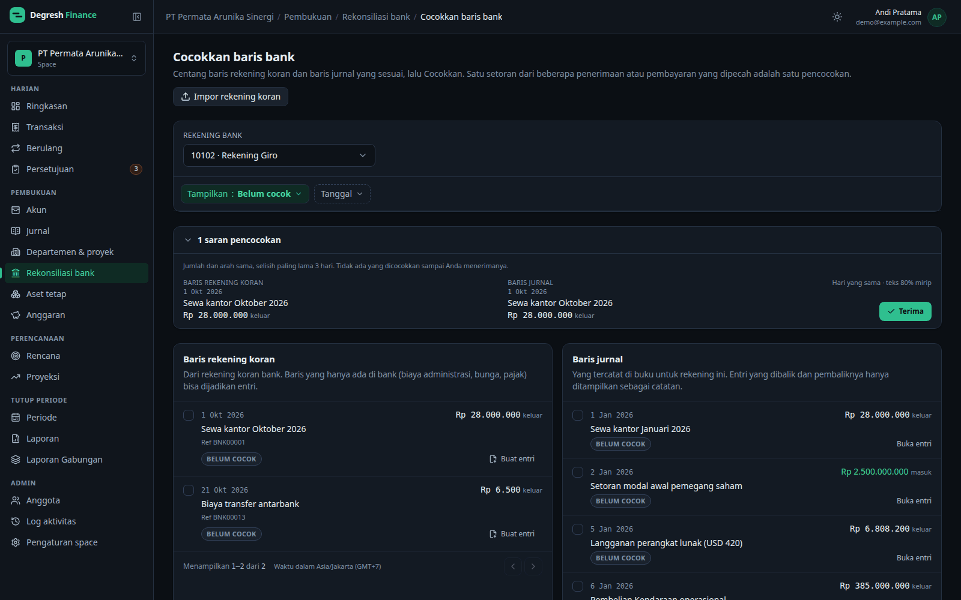This screenshot has height=600, width=961.
Task: Go to next page of bank rows
Action: pyautogui.click(x=533, y=566)
